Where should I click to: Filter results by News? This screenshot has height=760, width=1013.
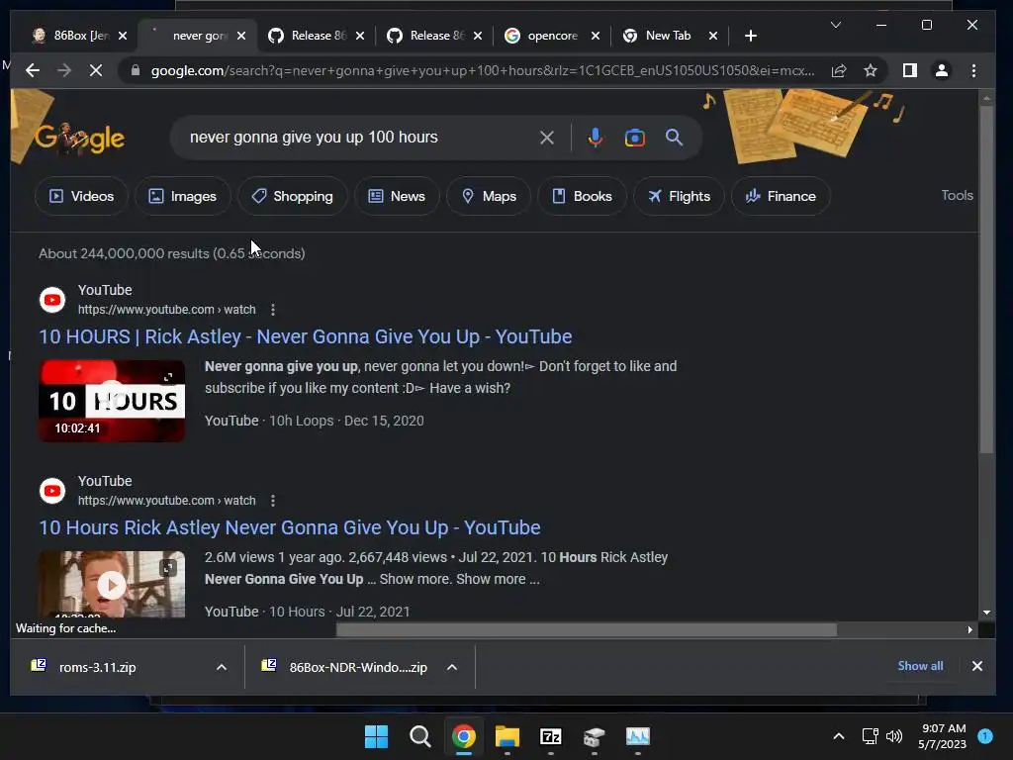click(397, 196)
